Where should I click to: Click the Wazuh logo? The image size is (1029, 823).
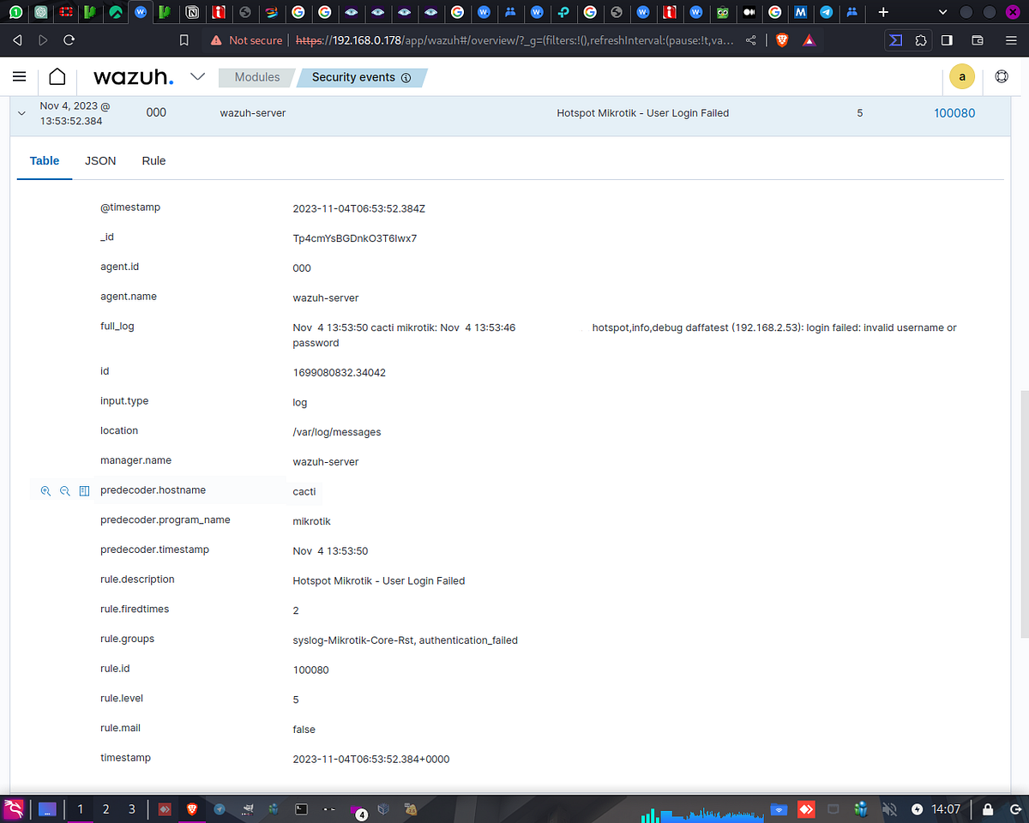(x=133, y=76)
